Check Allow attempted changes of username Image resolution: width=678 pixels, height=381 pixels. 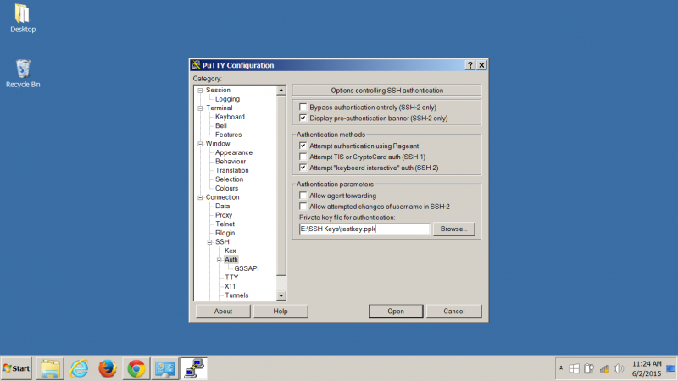[x=303, y=207]
